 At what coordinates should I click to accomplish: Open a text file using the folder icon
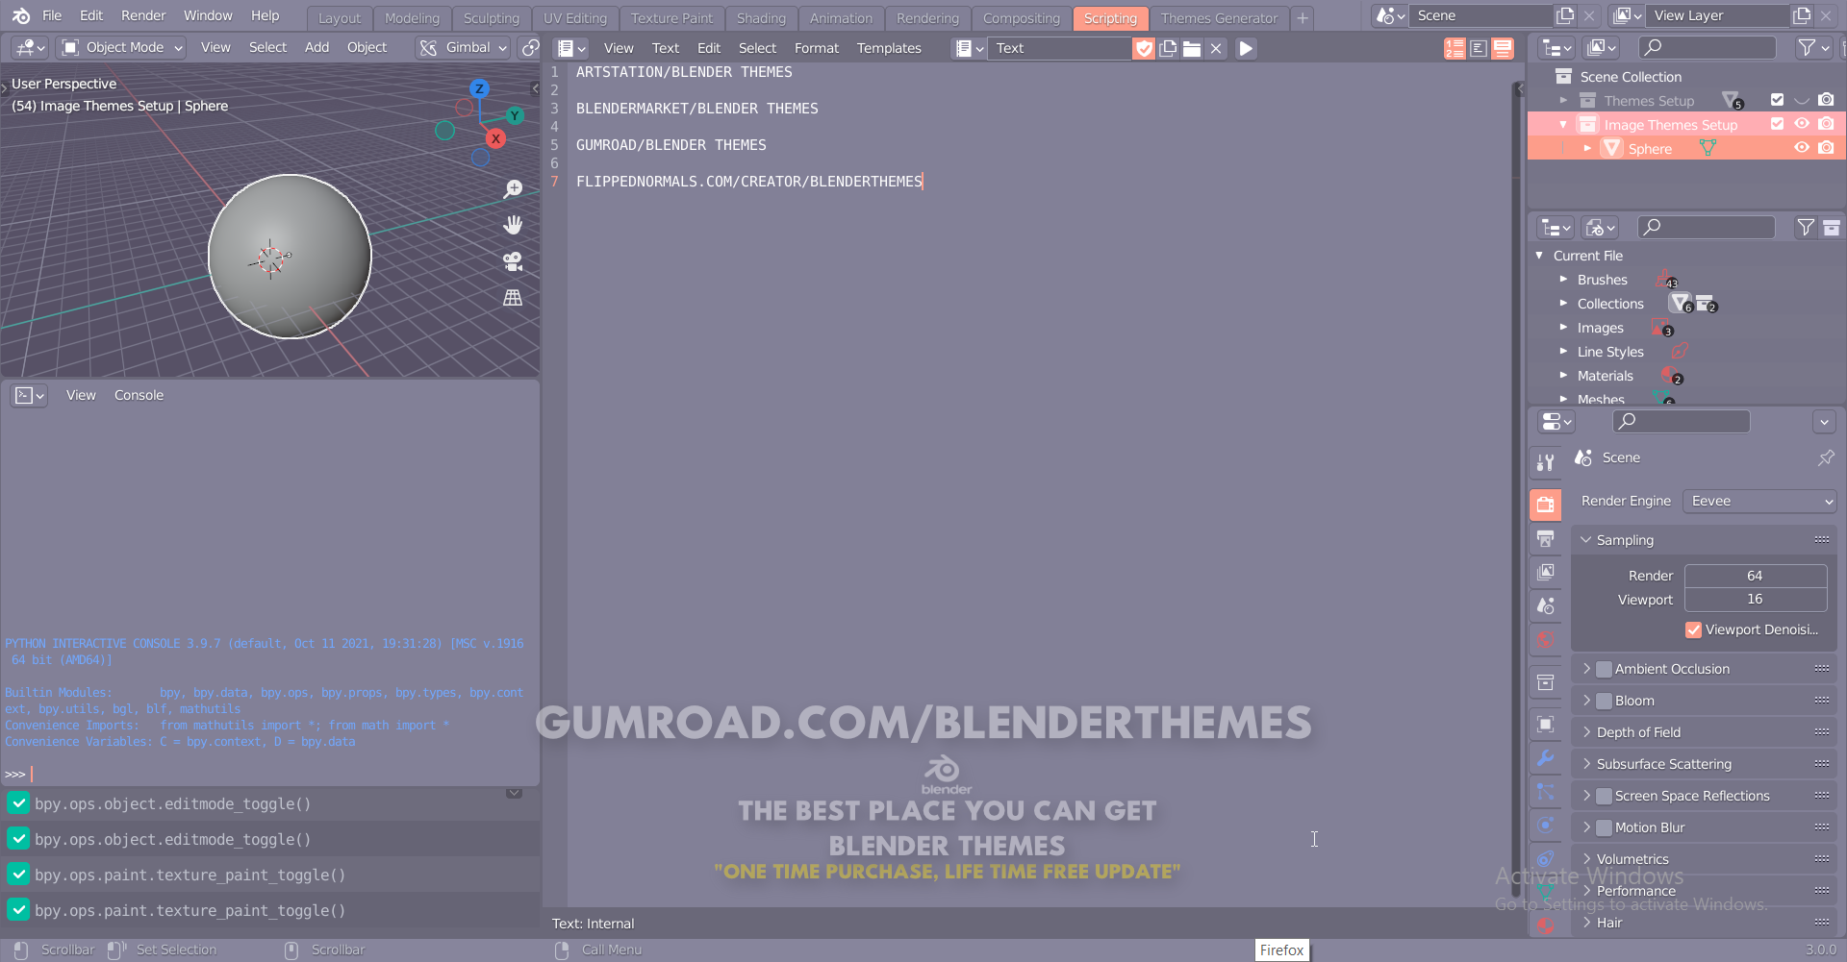(x=1192, y=48)
